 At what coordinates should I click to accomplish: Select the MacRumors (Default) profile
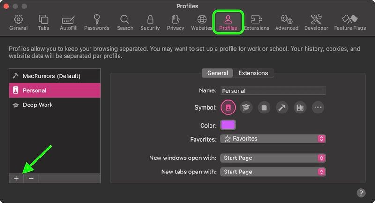click(x=55, y=76)
